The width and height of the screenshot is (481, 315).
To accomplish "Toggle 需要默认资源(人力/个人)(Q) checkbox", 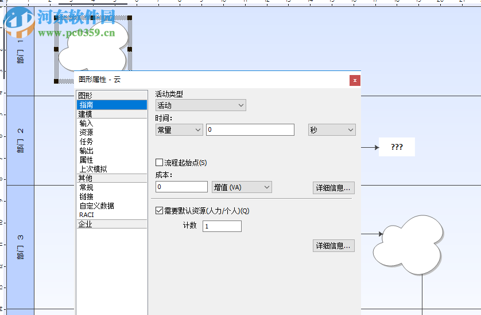I will click(159, 211).
